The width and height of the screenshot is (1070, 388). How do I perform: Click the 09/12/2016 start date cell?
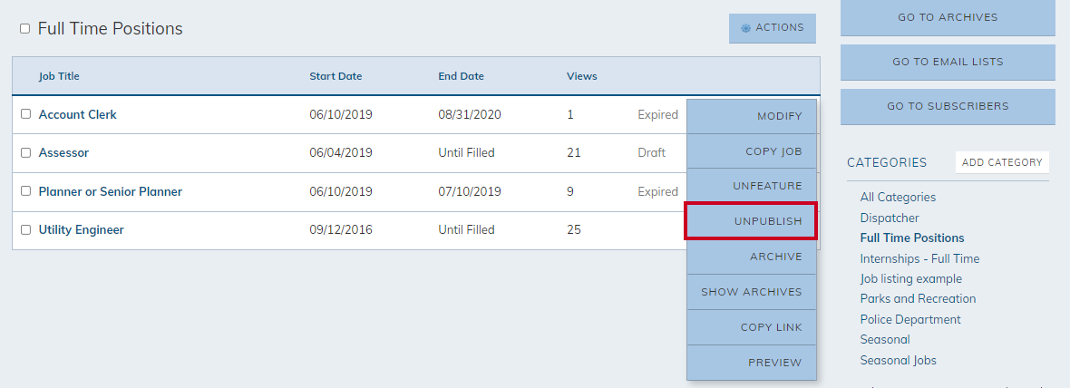[x=341, y=229]
